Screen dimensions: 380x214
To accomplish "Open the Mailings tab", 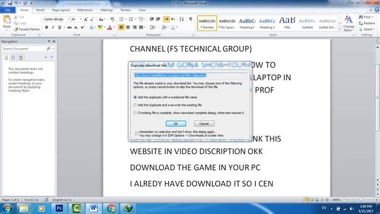I will pyautogui.click(x=107, y=10).
